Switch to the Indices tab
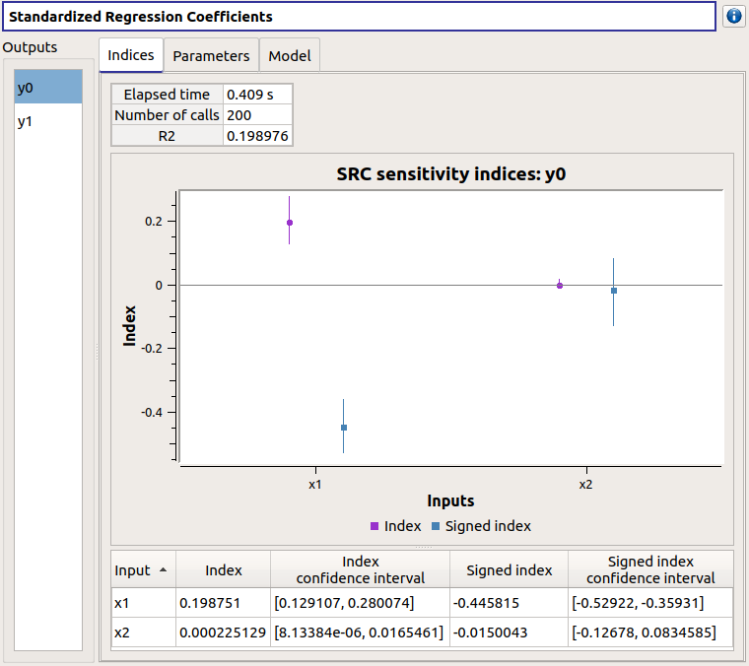The width and height of the screenshot is (749, 666). pyautogui.click(x=131, y=55)
